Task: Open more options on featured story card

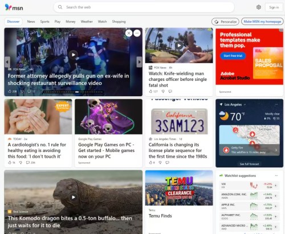Action: (137, 33)
